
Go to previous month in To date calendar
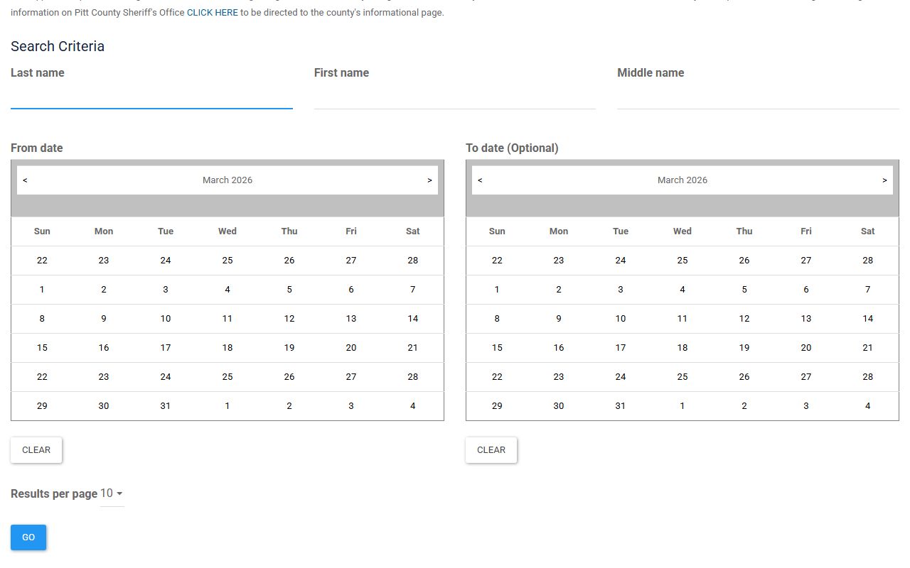click(x=480, y=180)
